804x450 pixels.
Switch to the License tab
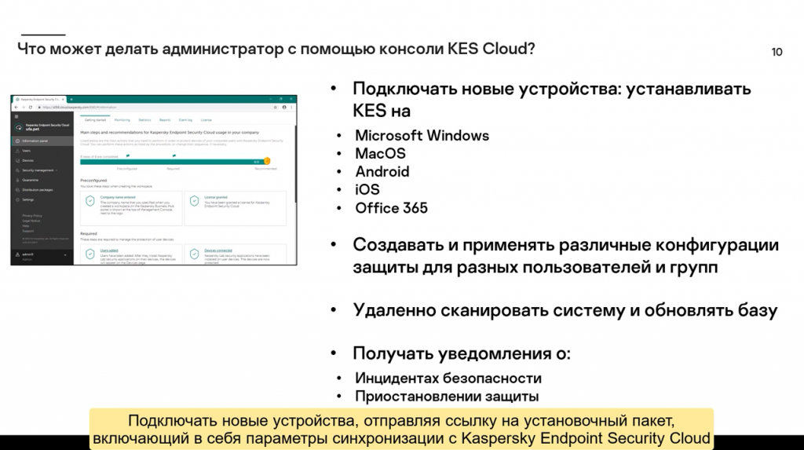206,120
